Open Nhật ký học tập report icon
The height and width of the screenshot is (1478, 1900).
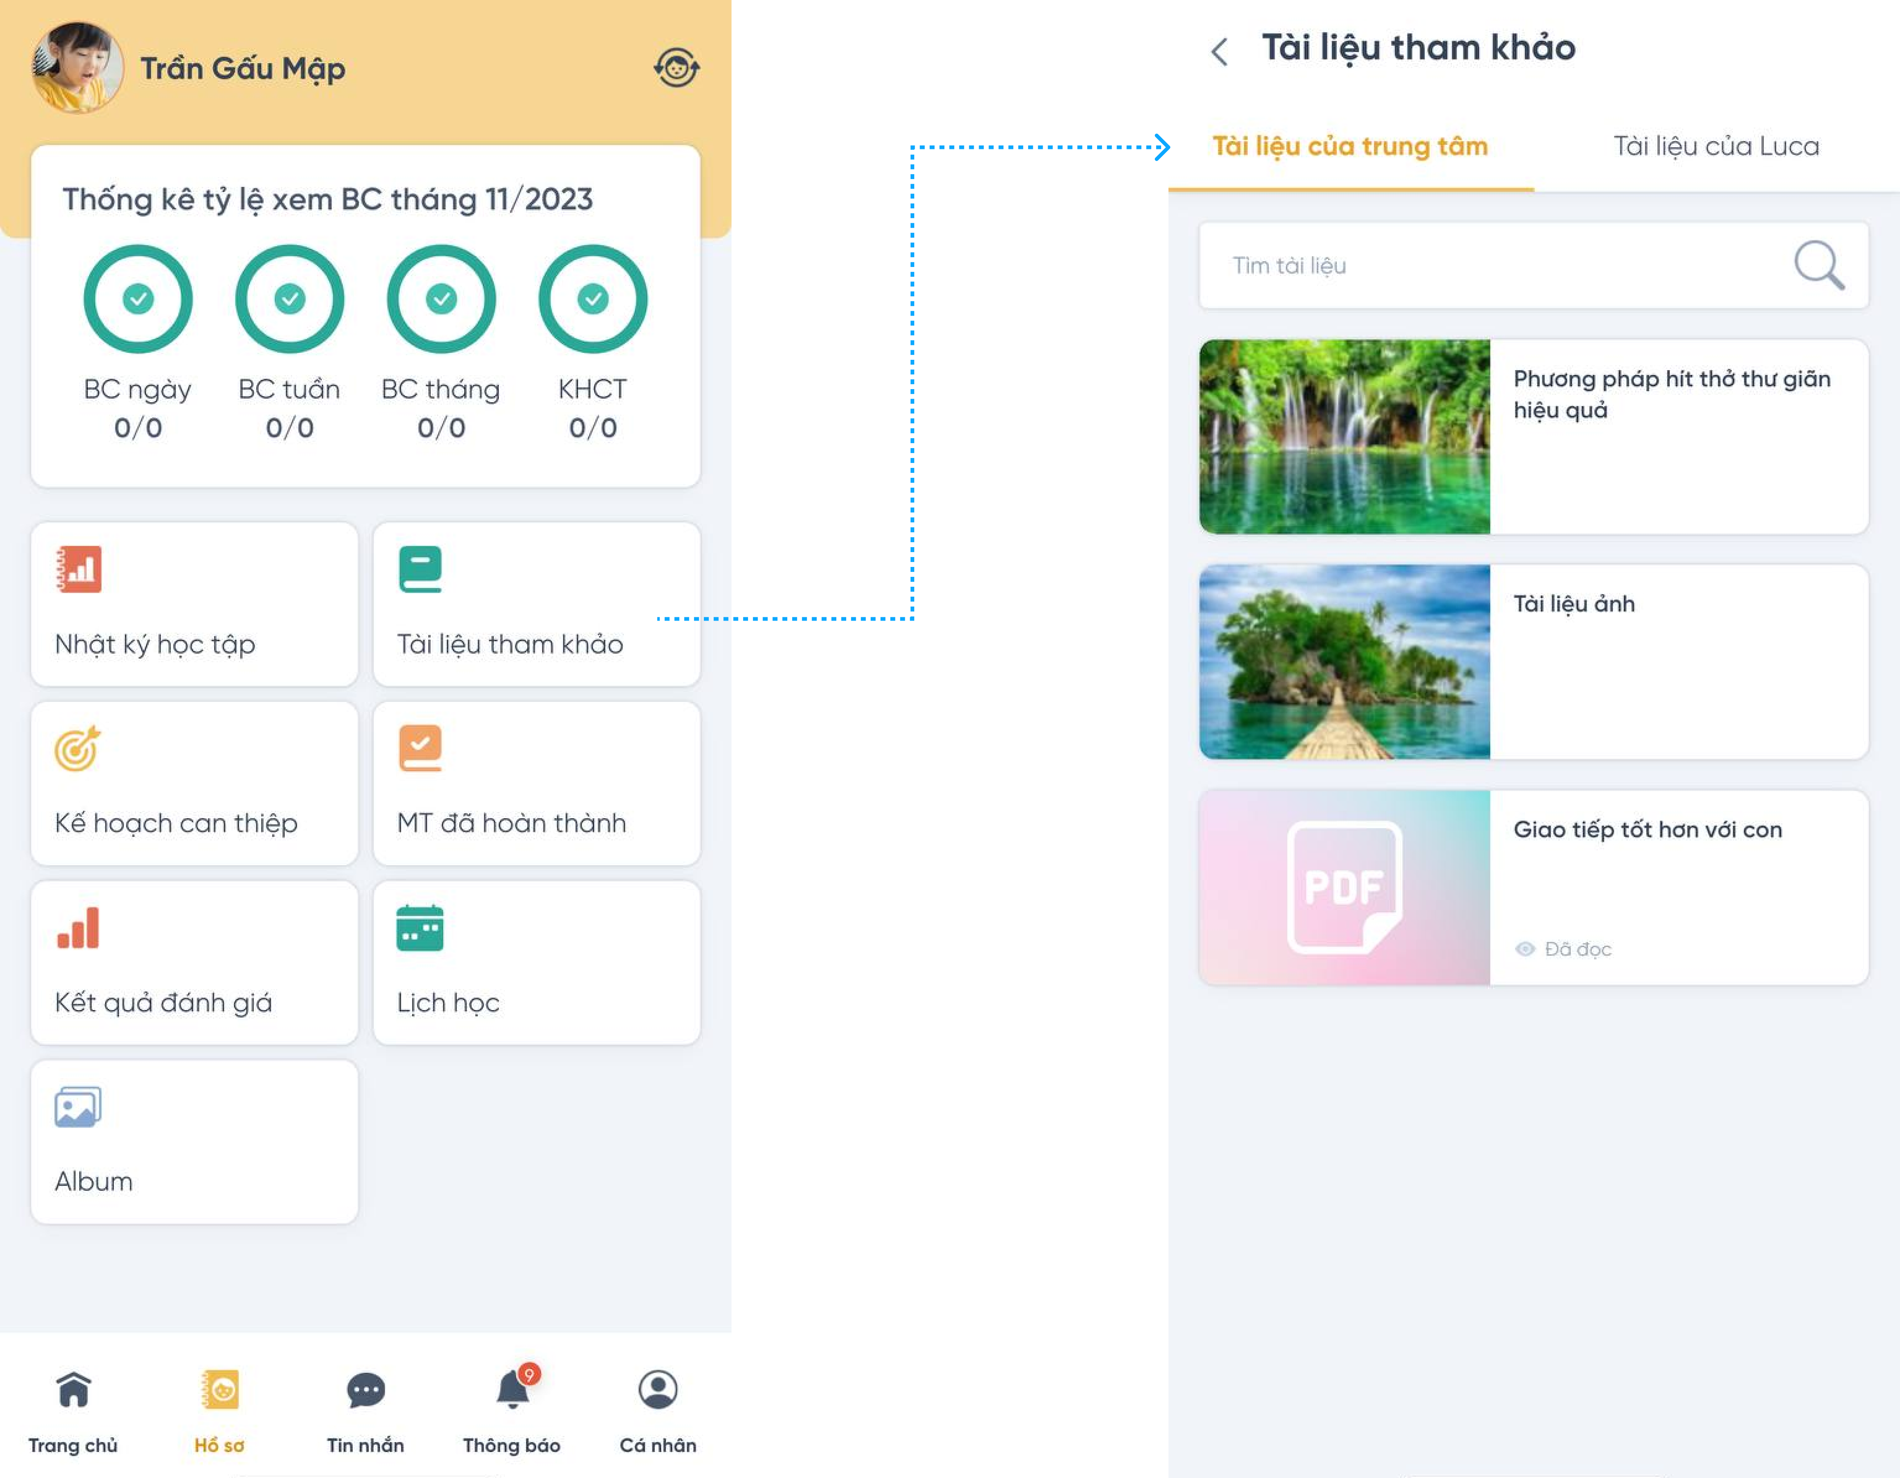[78, 570]
